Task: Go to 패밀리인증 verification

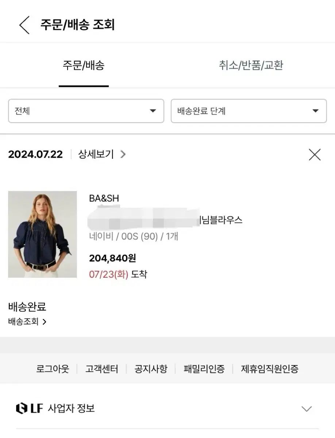Action: click(x=204, y=369)
